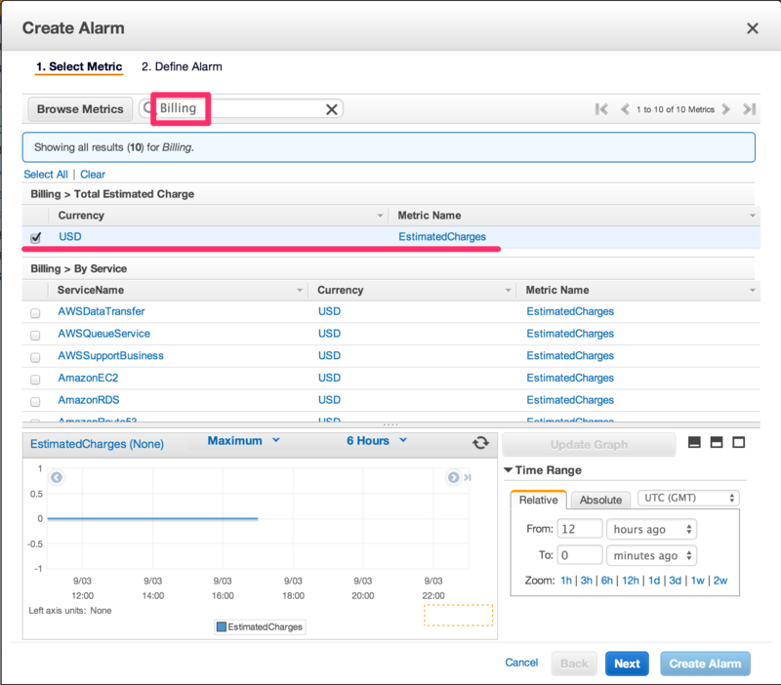This screenshot has height=685, width=781.
Task: Click the Cancel link
Action: pyautogui.click(x=521, y=663)
